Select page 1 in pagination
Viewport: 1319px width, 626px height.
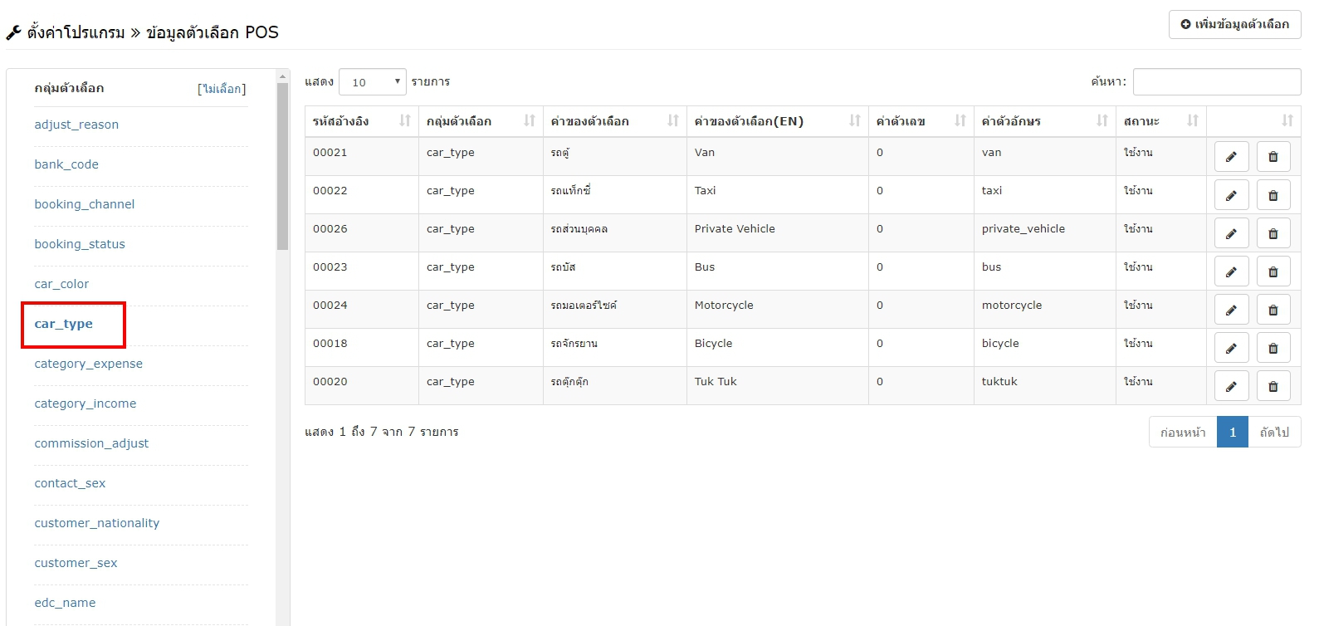click(x=1233, y=432)
